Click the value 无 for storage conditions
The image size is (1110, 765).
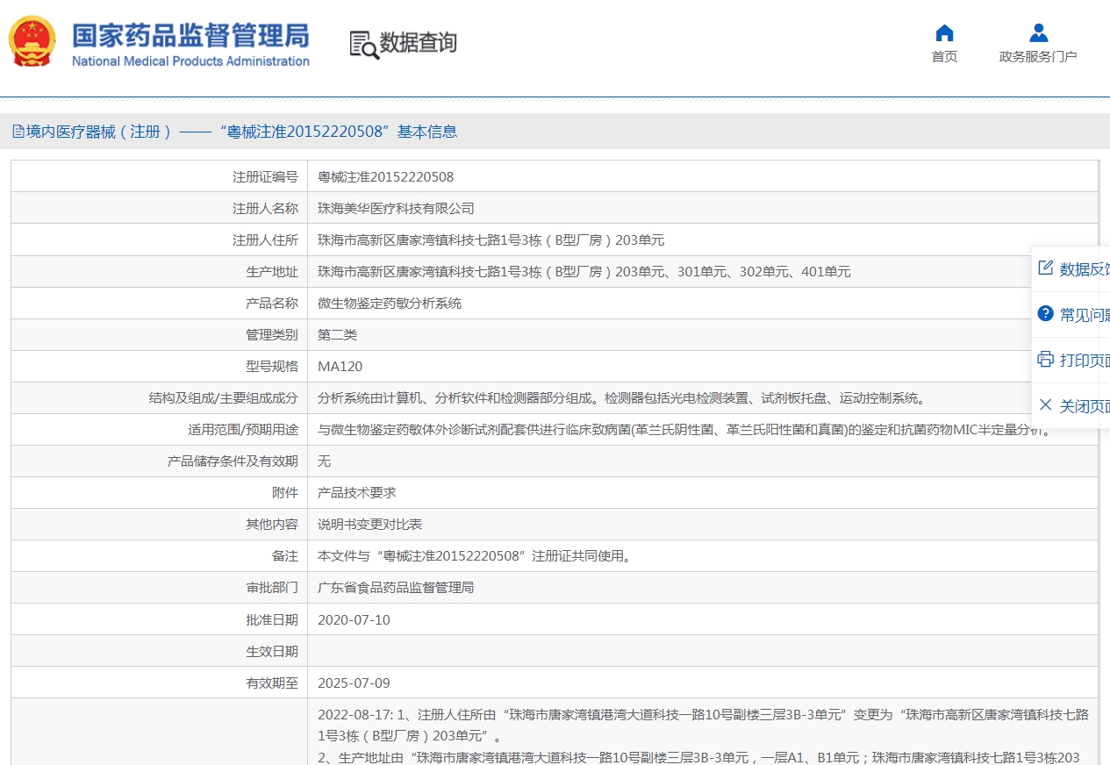[x=324, y=461]
